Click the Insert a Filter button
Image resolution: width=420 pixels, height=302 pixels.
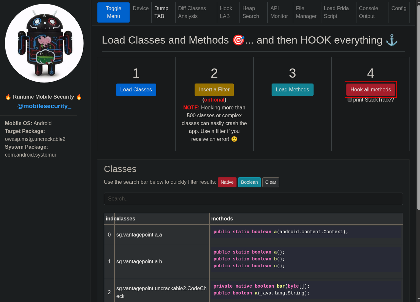214,90
